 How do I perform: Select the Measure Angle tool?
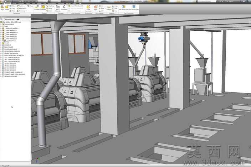115,6
